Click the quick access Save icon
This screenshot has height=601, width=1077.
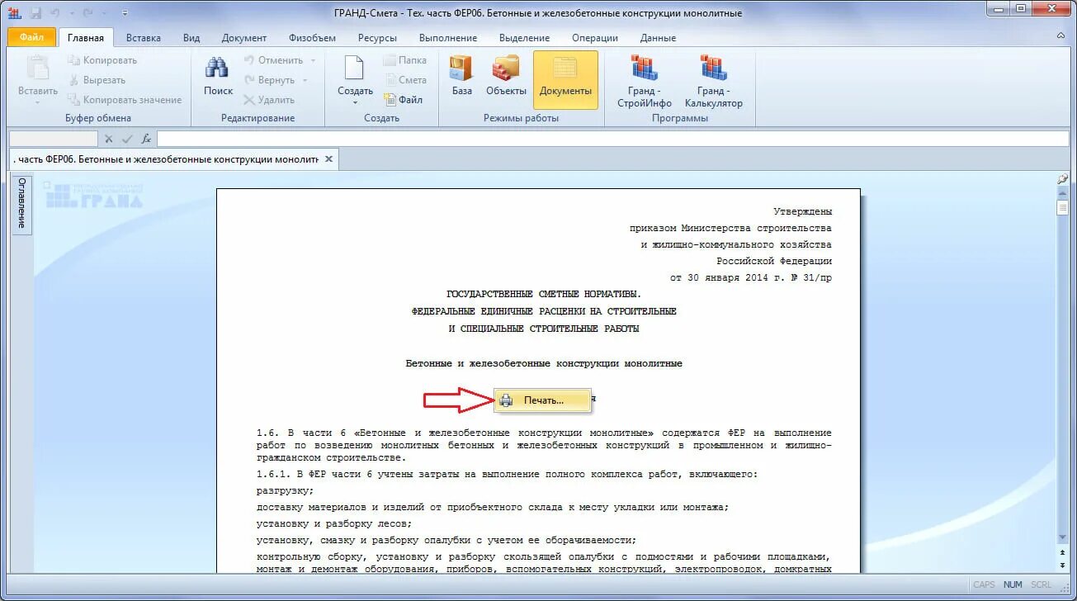(x=35, y=13)
